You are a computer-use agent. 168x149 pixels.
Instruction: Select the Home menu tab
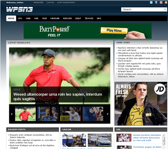[11, 18]
